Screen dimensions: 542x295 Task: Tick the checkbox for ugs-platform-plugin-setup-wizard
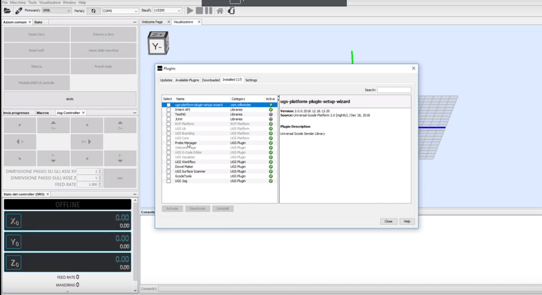click(169, 105)
